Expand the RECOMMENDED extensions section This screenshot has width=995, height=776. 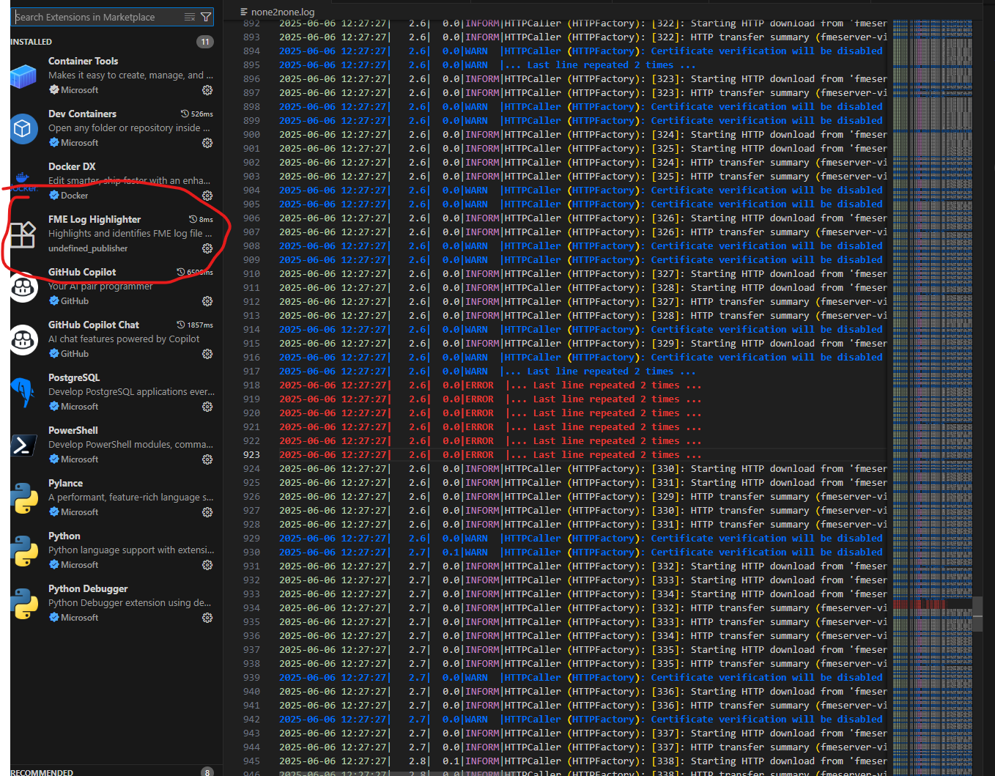tap(42, 772)
